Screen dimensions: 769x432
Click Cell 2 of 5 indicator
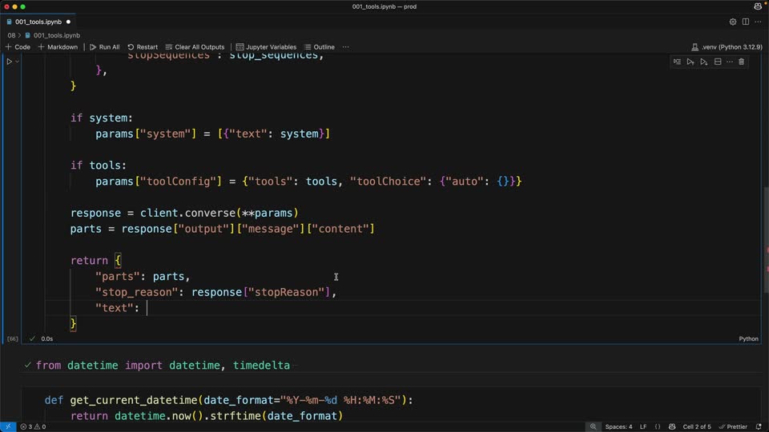(x=696, y=426)
